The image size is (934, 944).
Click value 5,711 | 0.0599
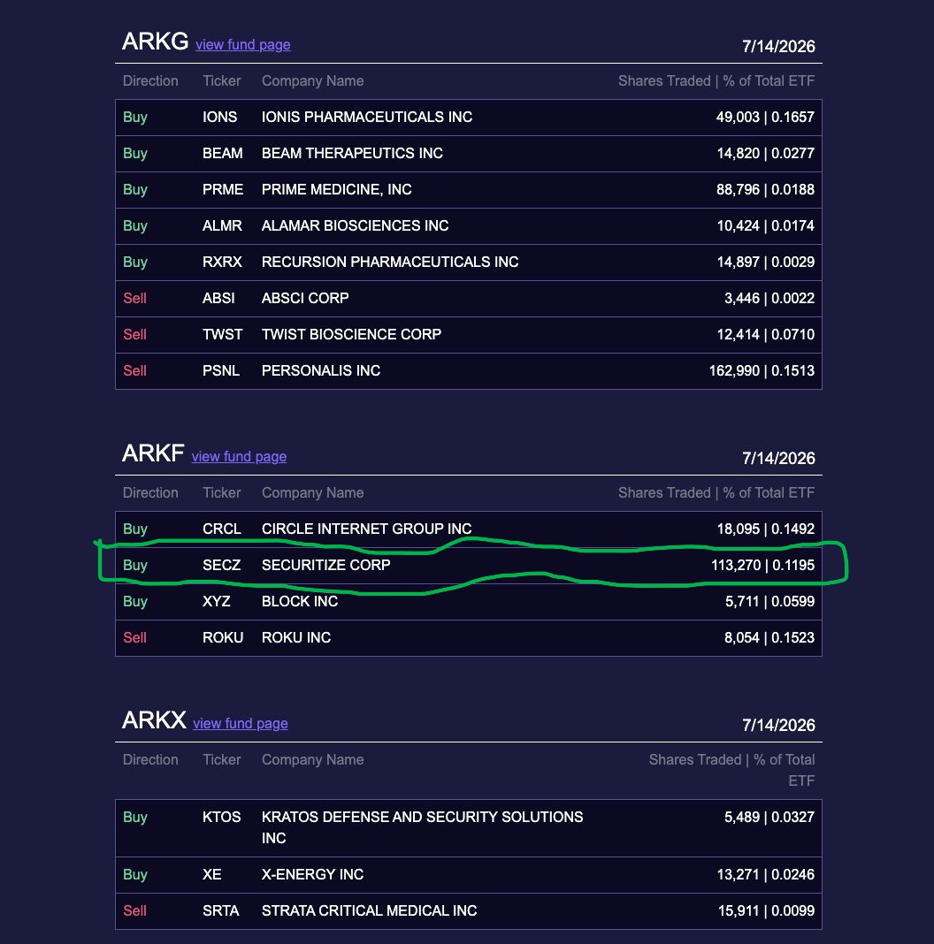pos(770,601)
